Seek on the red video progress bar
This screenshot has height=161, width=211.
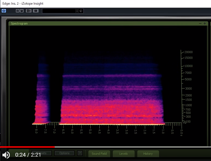point(27,147)
